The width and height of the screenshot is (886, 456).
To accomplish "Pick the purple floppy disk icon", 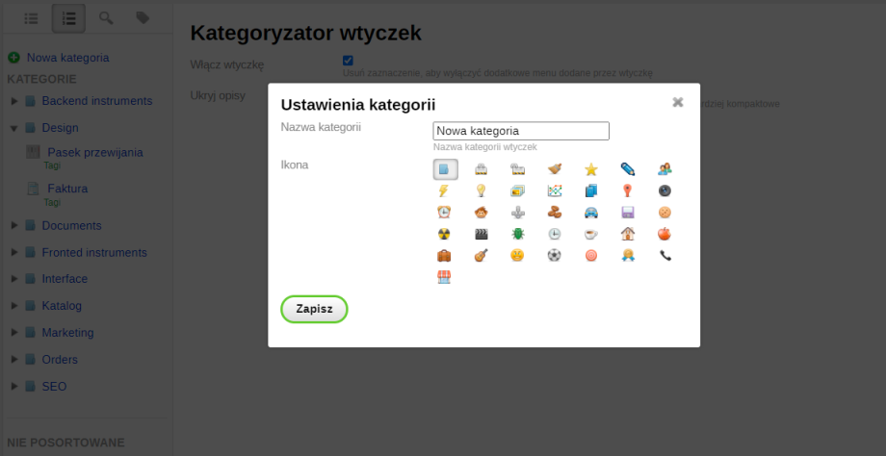I will click(x=627, y=213).
